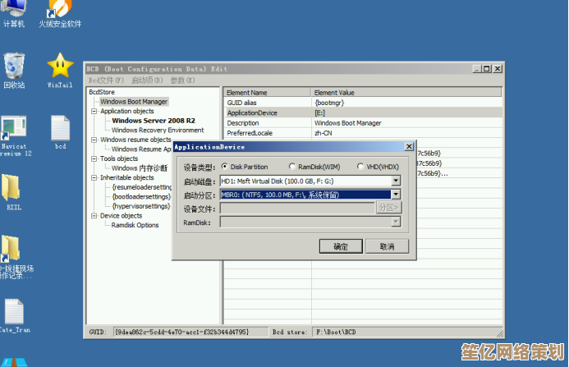Select the VHD(VHDX) radio option
The height and width of the screenshot is (367, 569).
coord(361,167)
